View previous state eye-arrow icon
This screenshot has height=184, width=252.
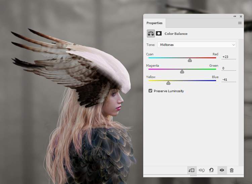202,170
